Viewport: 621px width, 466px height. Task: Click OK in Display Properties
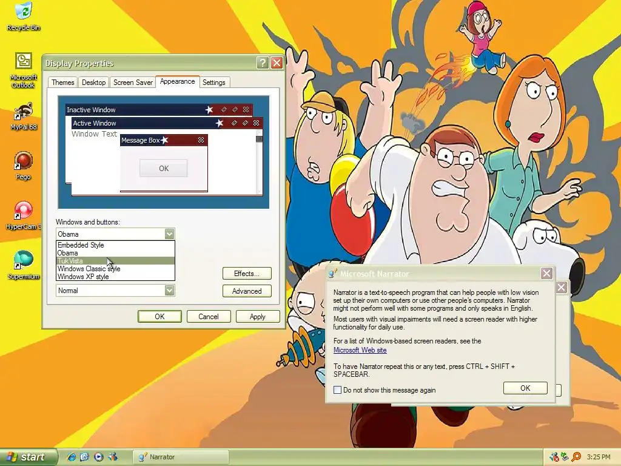(x=159, y=317)
